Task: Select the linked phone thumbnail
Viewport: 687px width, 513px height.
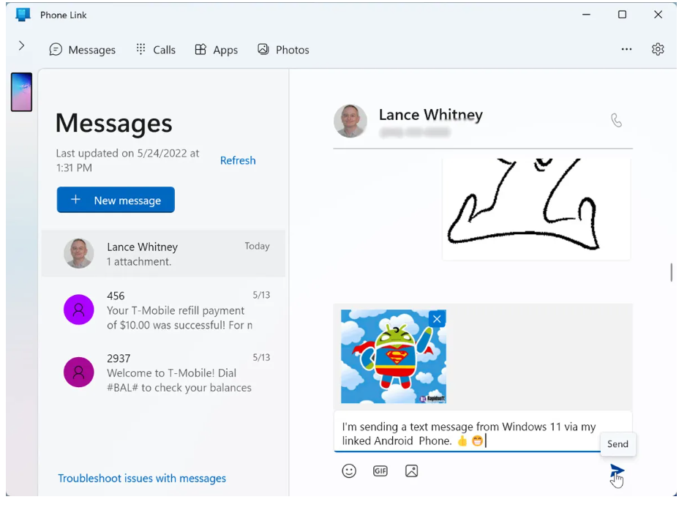Action: point(21,92)
